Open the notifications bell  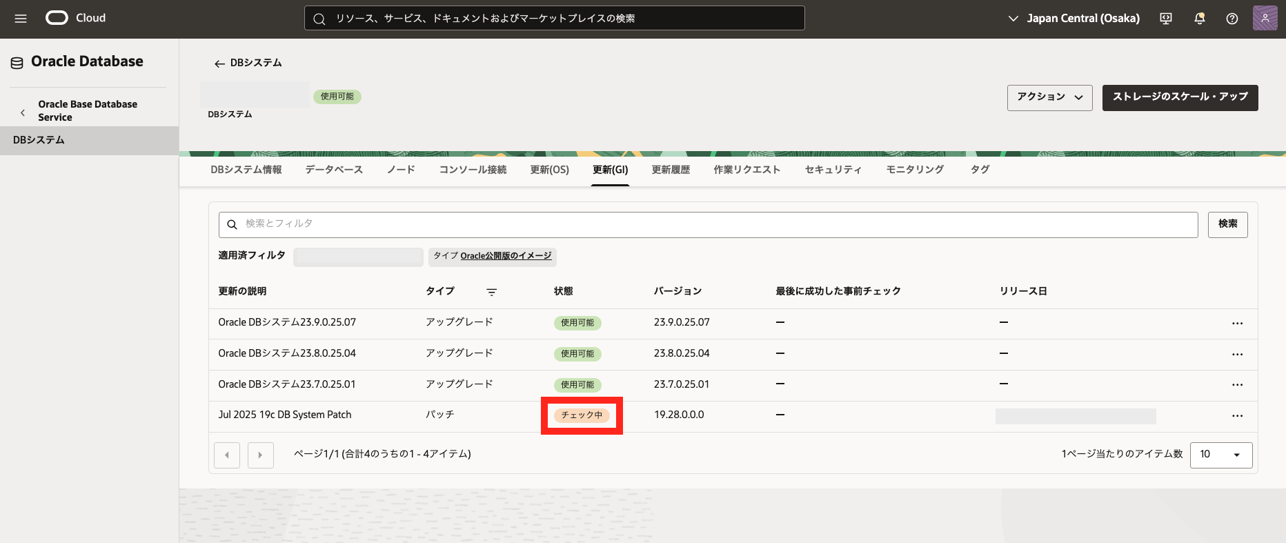pyautogui.click(x=1200, y=19)
